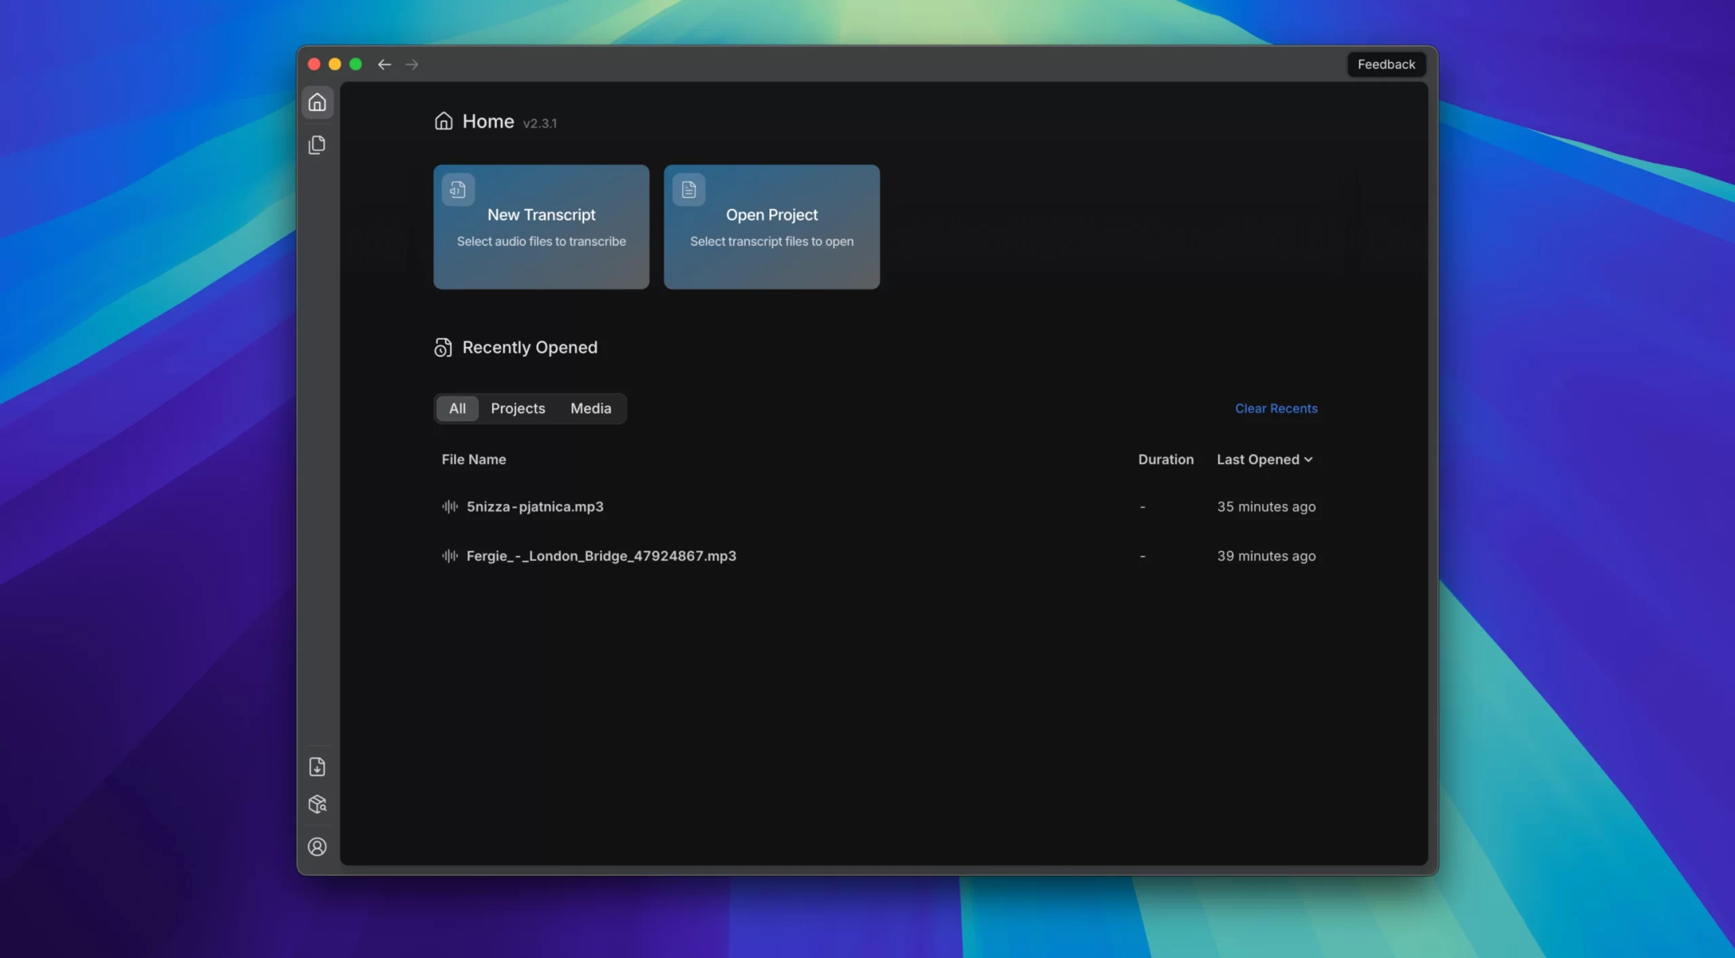The height and width of the screenshot is (958, 1735).
Task: Open the model search package icon
Action: [x=317, y=804]
